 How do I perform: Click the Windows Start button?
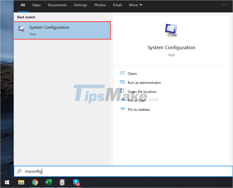(7, 183)
